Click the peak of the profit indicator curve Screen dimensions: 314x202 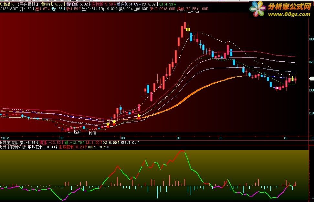182,151
